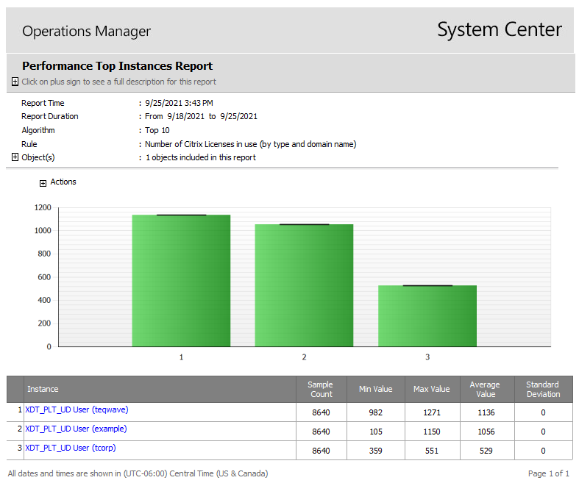Click the Actions label text
Screen dimensions: 579x483
(63, 182)
